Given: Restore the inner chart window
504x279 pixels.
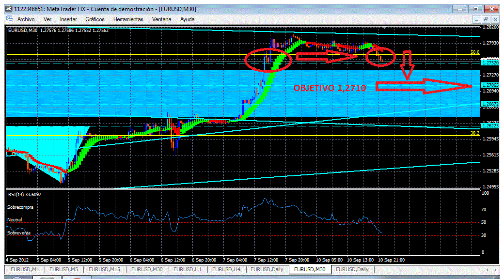Looking at the screenshot, I should (x=486, y=19).
